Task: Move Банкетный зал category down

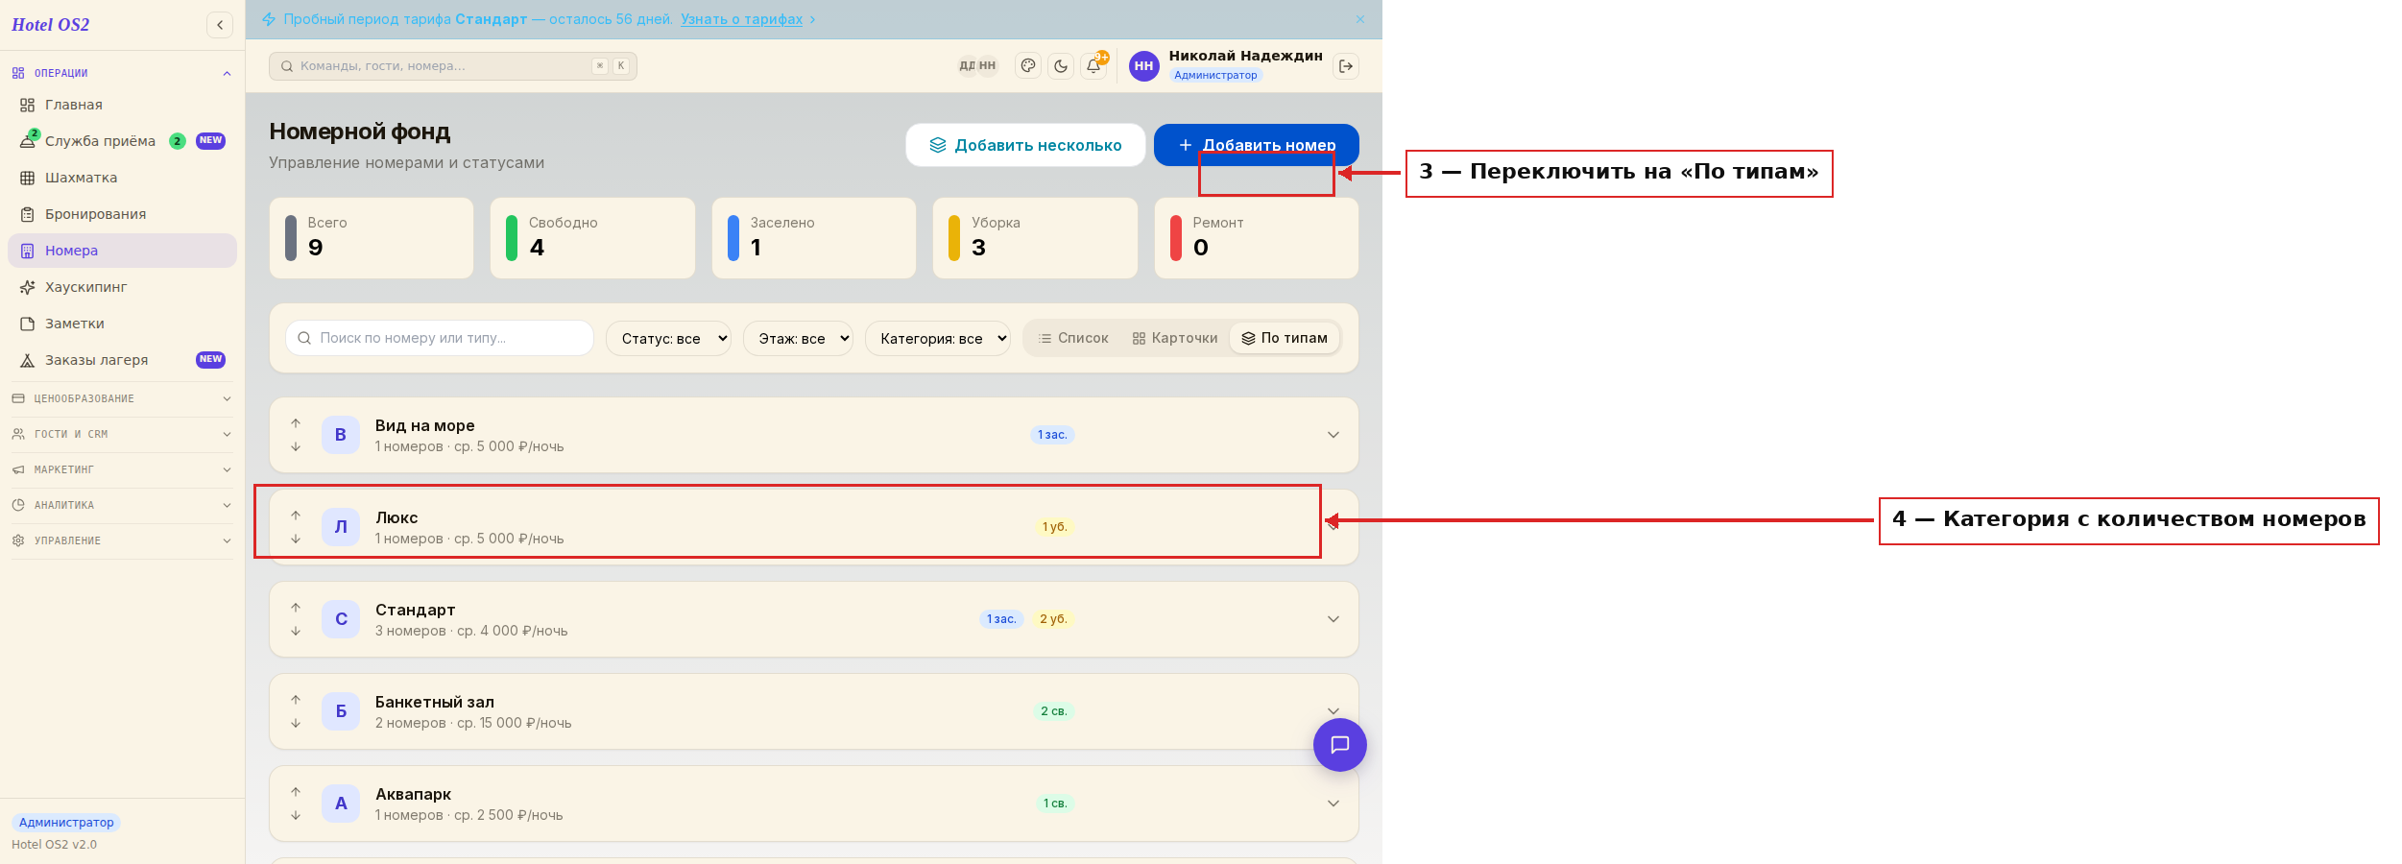Action: (296, 723)
